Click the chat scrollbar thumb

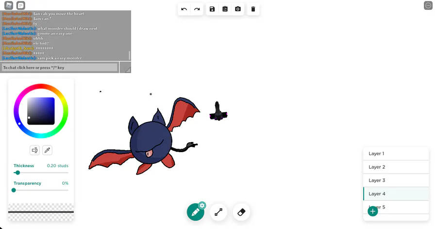[129, 55]
